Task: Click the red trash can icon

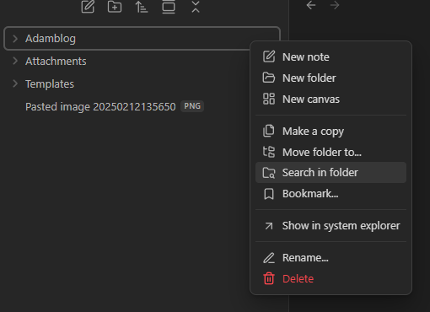Action: coord(269,278)
